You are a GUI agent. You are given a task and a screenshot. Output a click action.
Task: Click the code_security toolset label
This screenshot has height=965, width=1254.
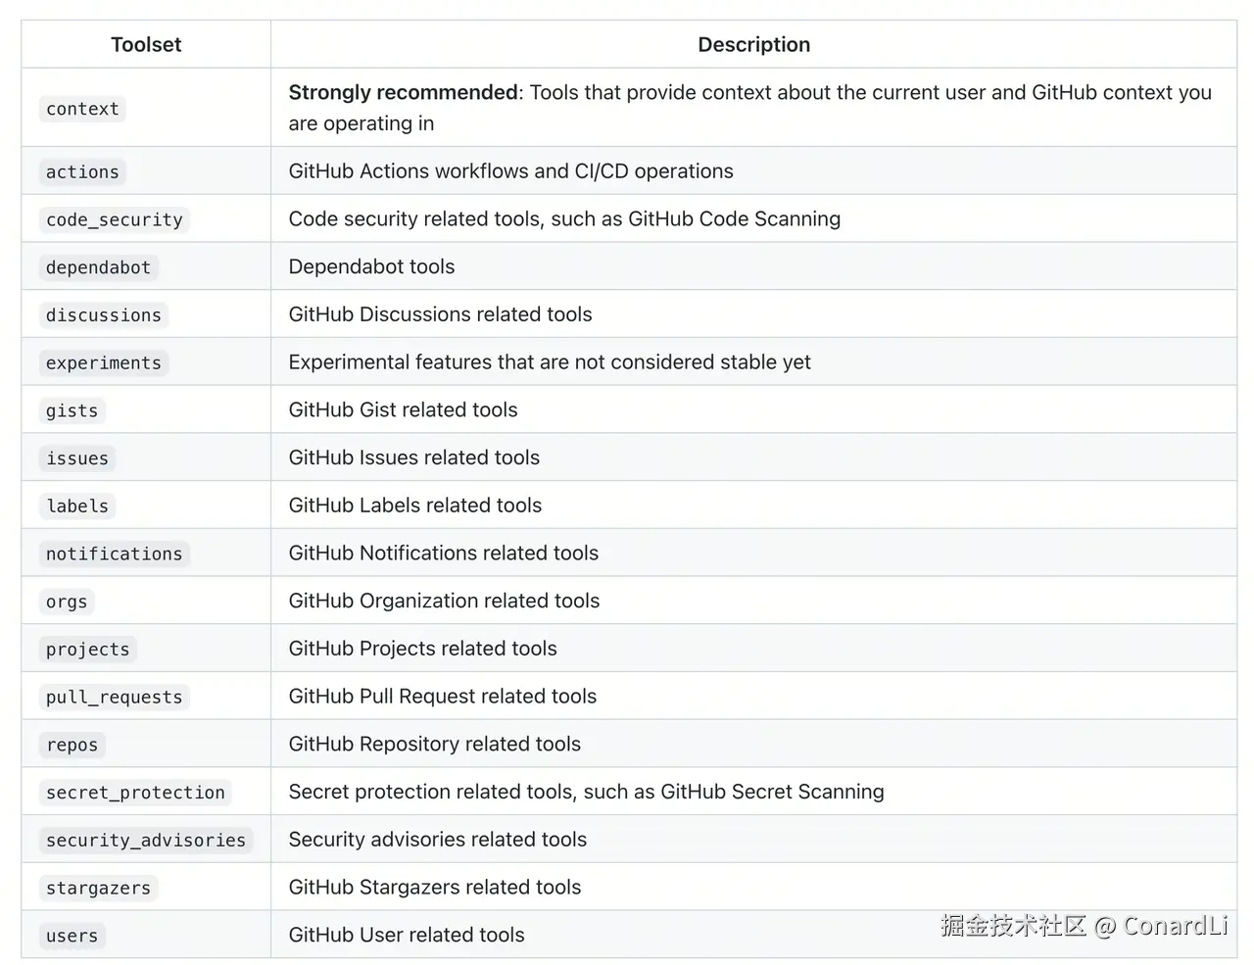tap(115, 220)
